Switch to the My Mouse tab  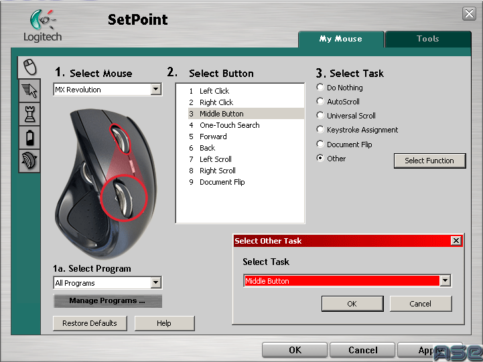coord(341,39)
